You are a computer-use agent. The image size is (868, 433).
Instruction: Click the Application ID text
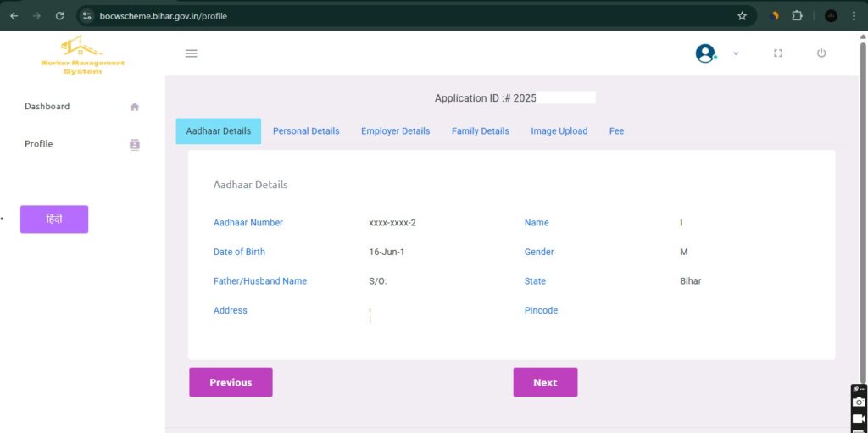pos(486,98)
